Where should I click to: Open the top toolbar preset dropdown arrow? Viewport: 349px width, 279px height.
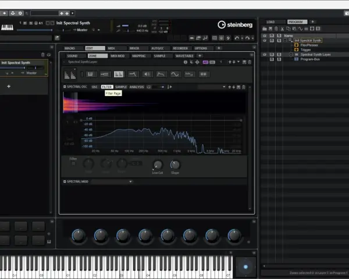click(72, 13)
